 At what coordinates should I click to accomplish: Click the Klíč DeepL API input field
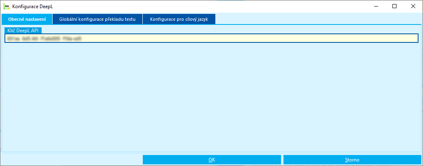pyautogui.click(x=211, y=38)
